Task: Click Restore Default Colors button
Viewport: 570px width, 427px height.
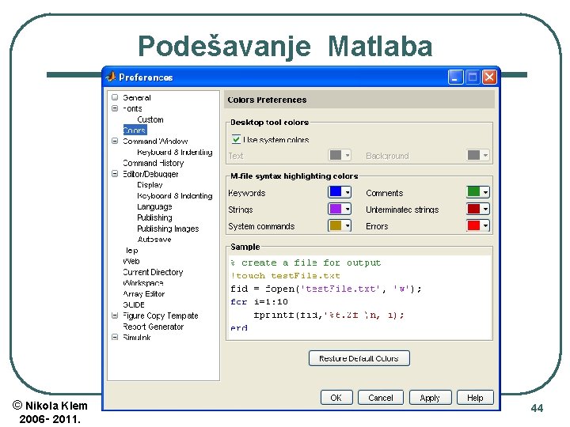Action: click(x=359, y=358)
